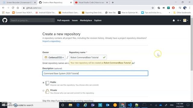Open Microsoft Teams from the taskbar
Screen dimensions: 193x108
(93, 105)
